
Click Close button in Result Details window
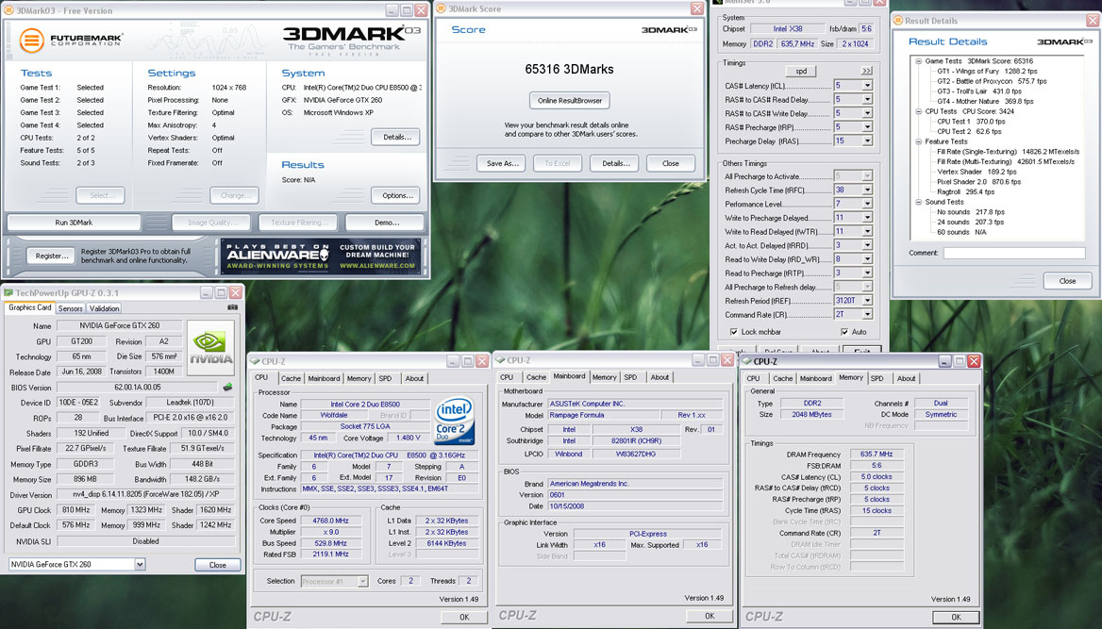[1067, 281]
